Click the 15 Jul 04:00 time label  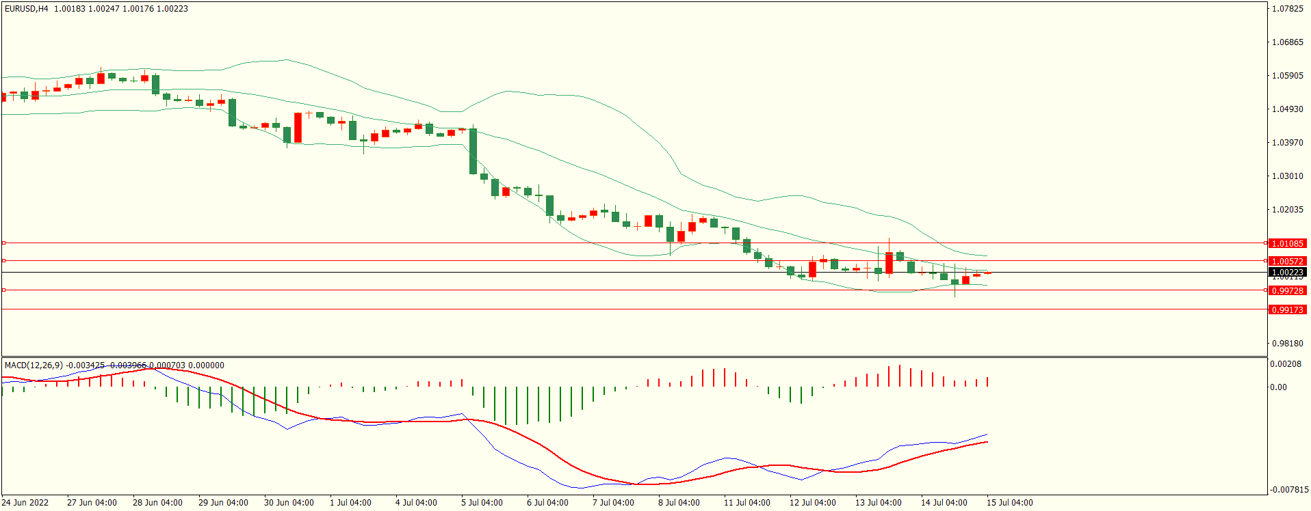pos(1009,503)
